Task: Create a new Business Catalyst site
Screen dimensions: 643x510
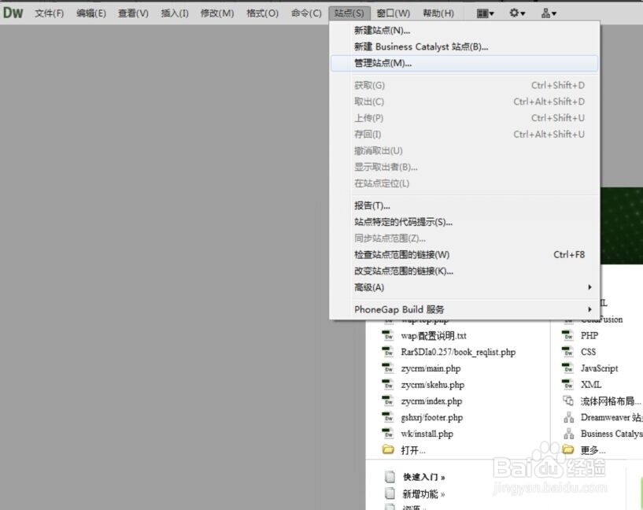Action: (612, 434)
